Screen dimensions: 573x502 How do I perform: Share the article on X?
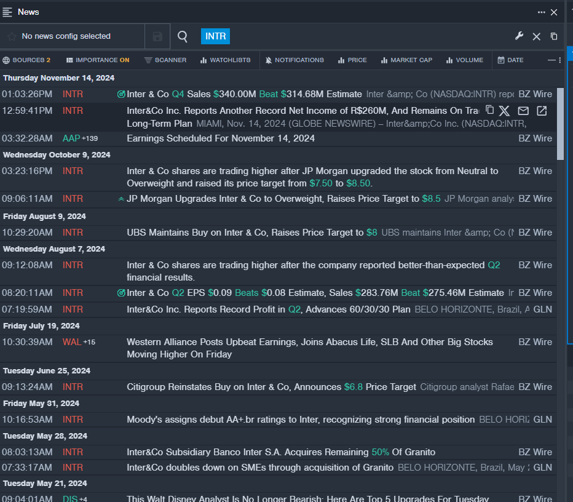point(504,111)
